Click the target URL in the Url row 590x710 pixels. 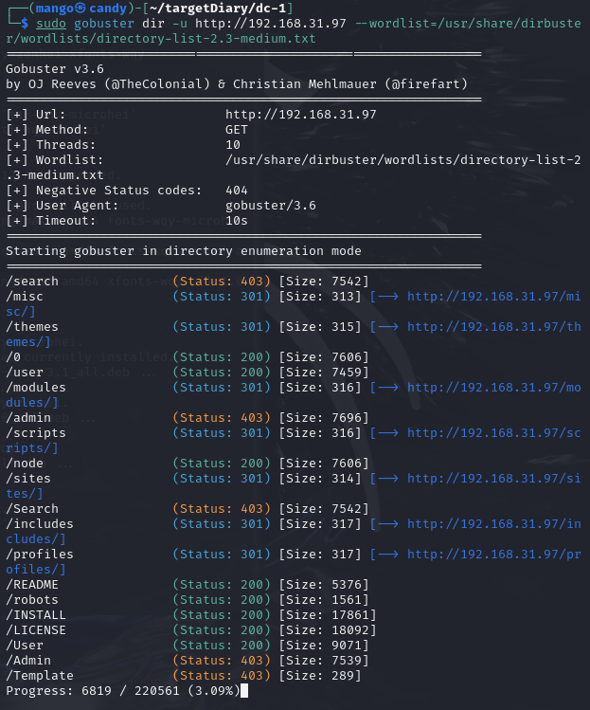(x=300, y=114)
